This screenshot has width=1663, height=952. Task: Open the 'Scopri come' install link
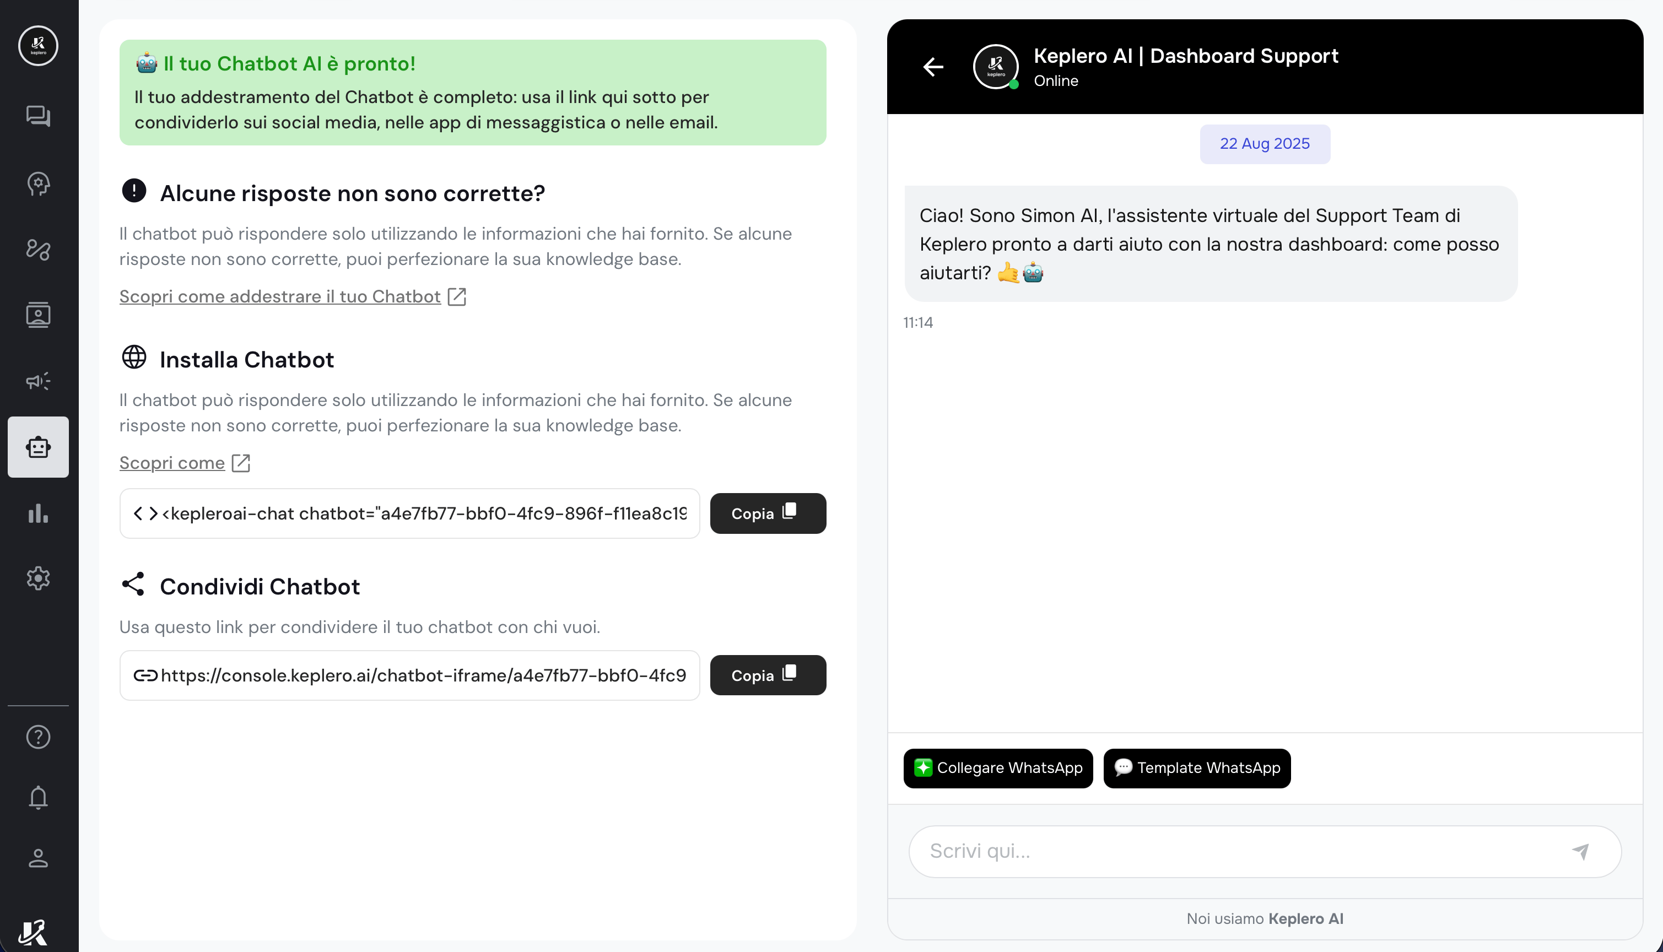point(172,463)
